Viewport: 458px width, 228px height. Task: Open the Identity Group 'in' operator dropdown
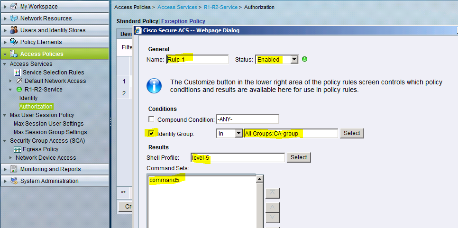coord(239,133)
